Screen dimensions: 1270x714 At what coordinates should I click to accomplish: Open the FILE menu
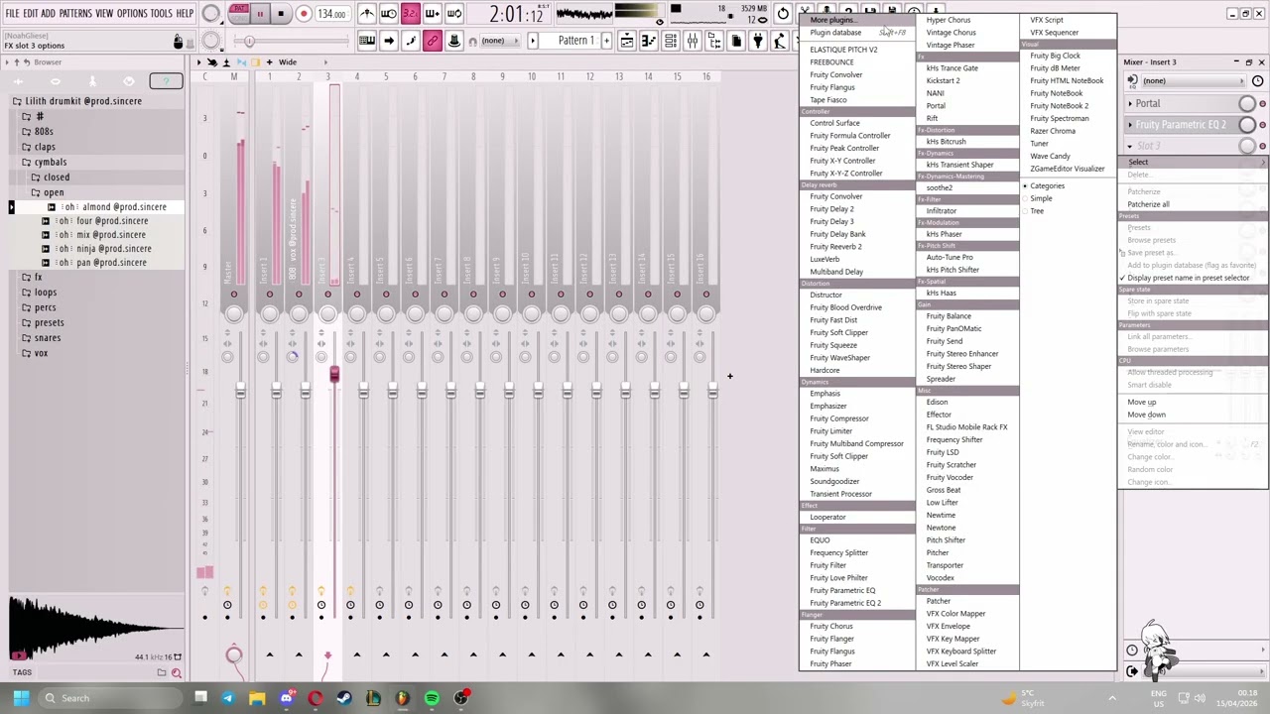click(12, 14)
